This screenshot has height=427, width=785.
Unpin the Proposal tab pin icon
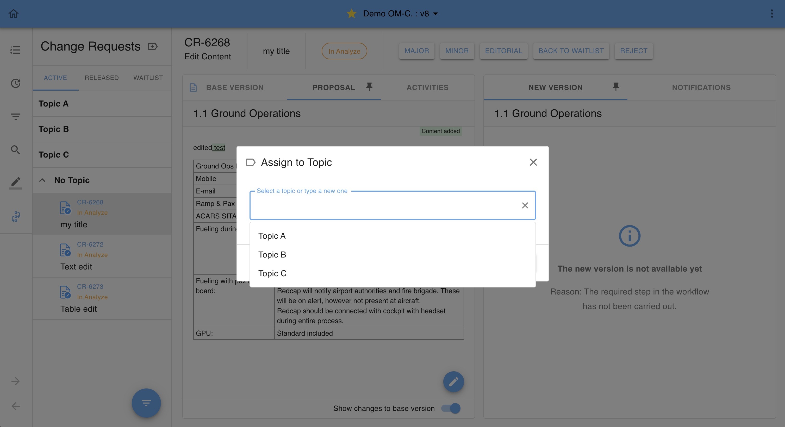(x=369, y=87)
